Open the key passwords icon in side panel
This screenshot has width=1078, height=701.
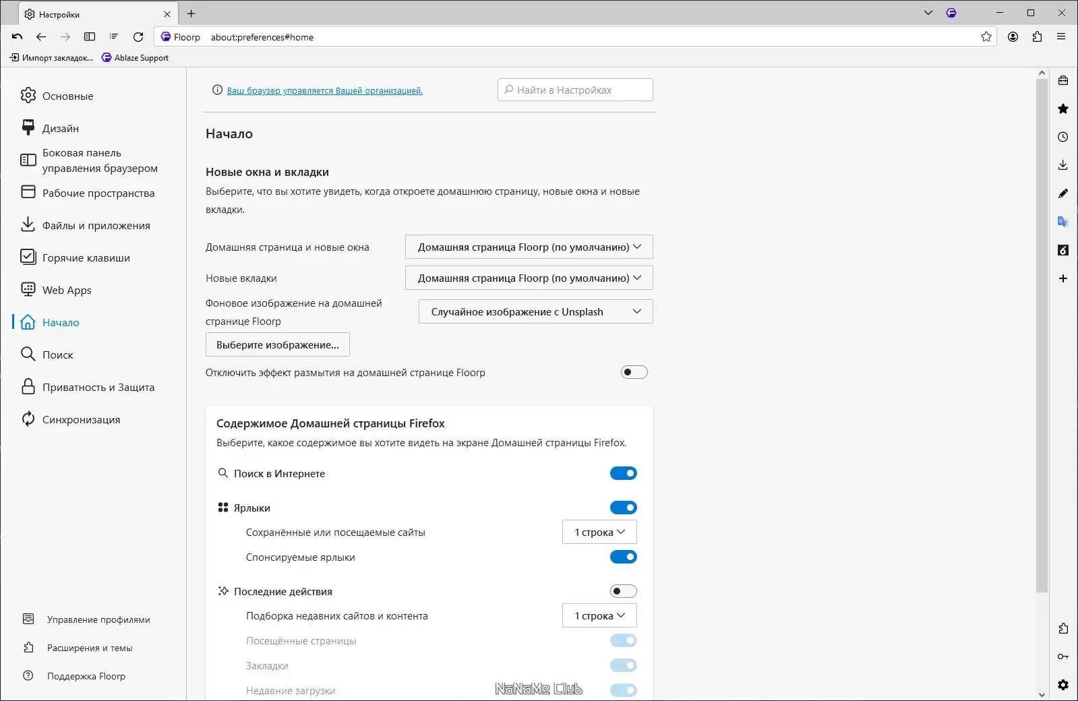tap(1063, 657)
